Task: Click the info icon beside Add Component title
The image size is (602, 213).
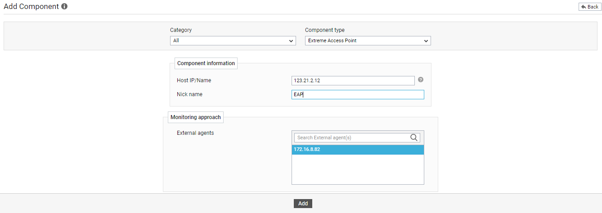Action: click(x=64, y=7)
